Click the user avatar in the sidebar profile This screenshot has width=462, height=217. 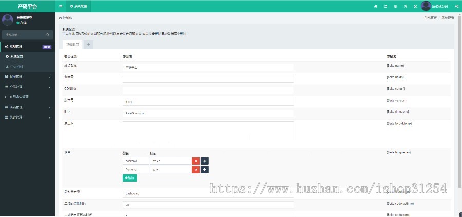click(x=7, y=19)
